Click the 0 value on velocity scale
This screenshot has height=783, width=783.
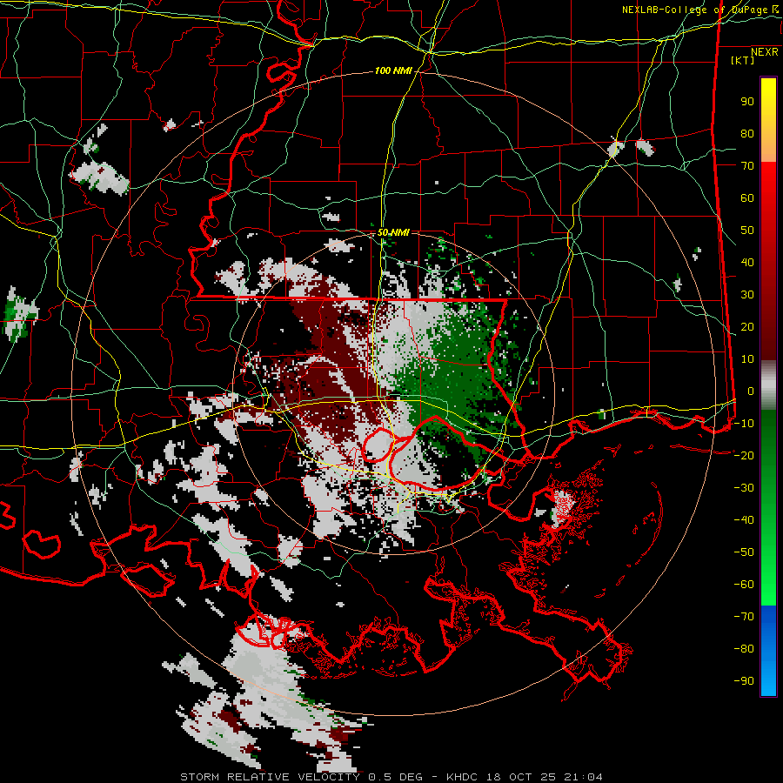click(x=751, y=391)
